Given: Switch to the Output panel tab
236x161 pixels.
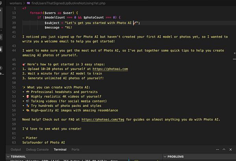Looking at the screenshot, I should [16, 150].
